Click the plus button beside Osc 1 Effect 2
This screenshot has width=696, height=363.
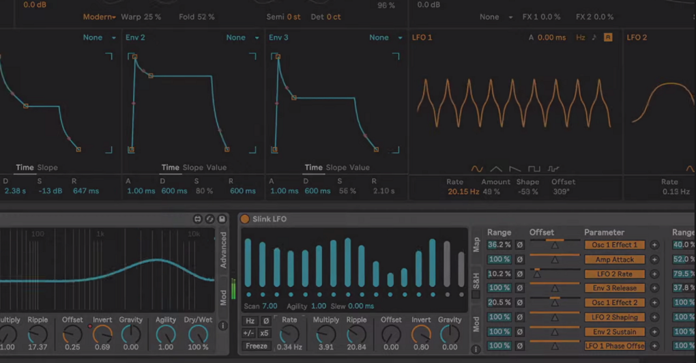point(654,303)
